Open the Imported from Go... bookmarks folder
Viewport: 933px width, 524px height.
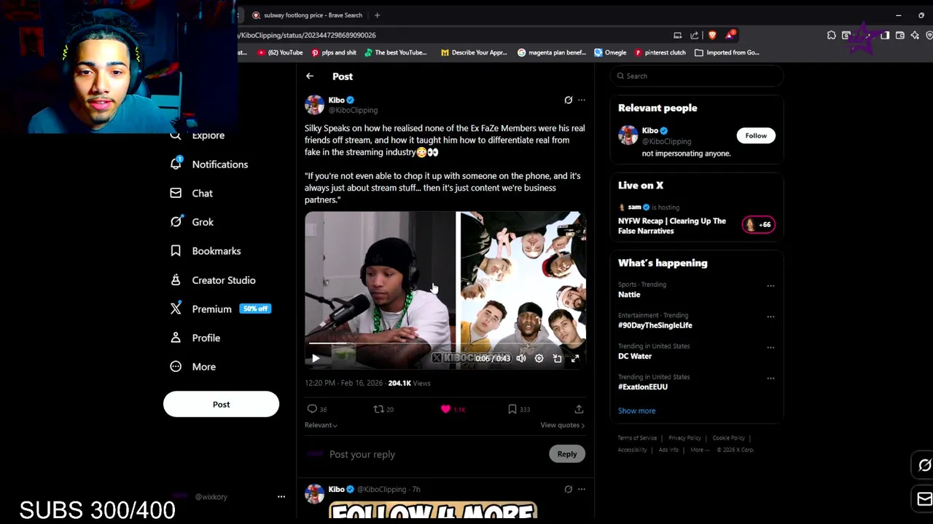(727, 52)
